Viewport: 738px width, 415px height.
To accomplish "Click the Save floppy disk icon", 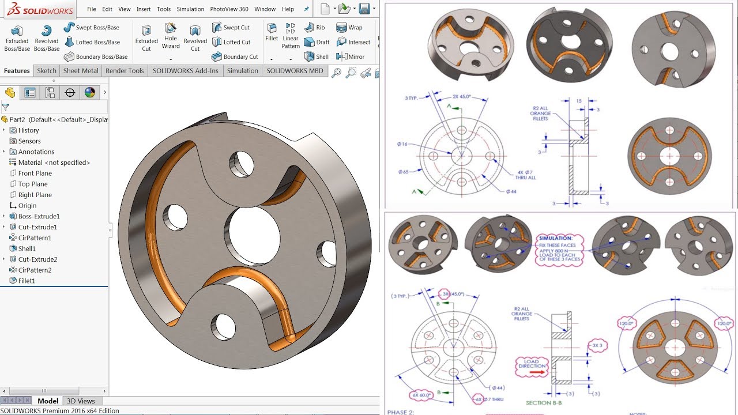I will pos(364,9).
